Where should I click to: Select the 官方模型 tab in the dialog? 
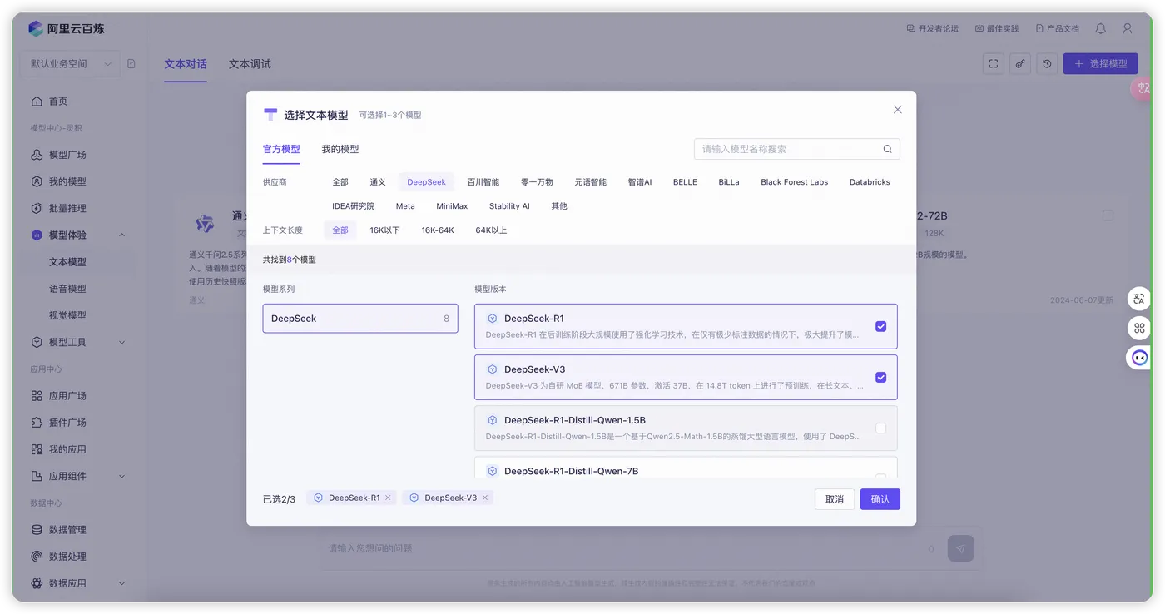coord(281,150)
